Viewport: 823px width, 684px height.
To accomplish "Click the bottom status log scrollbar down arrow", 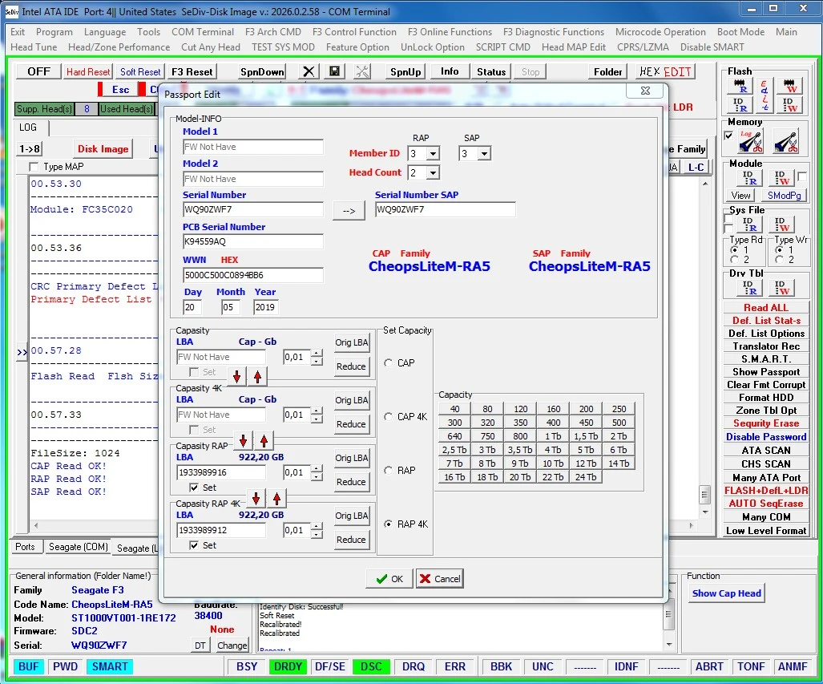I will [x=668, y=645].
